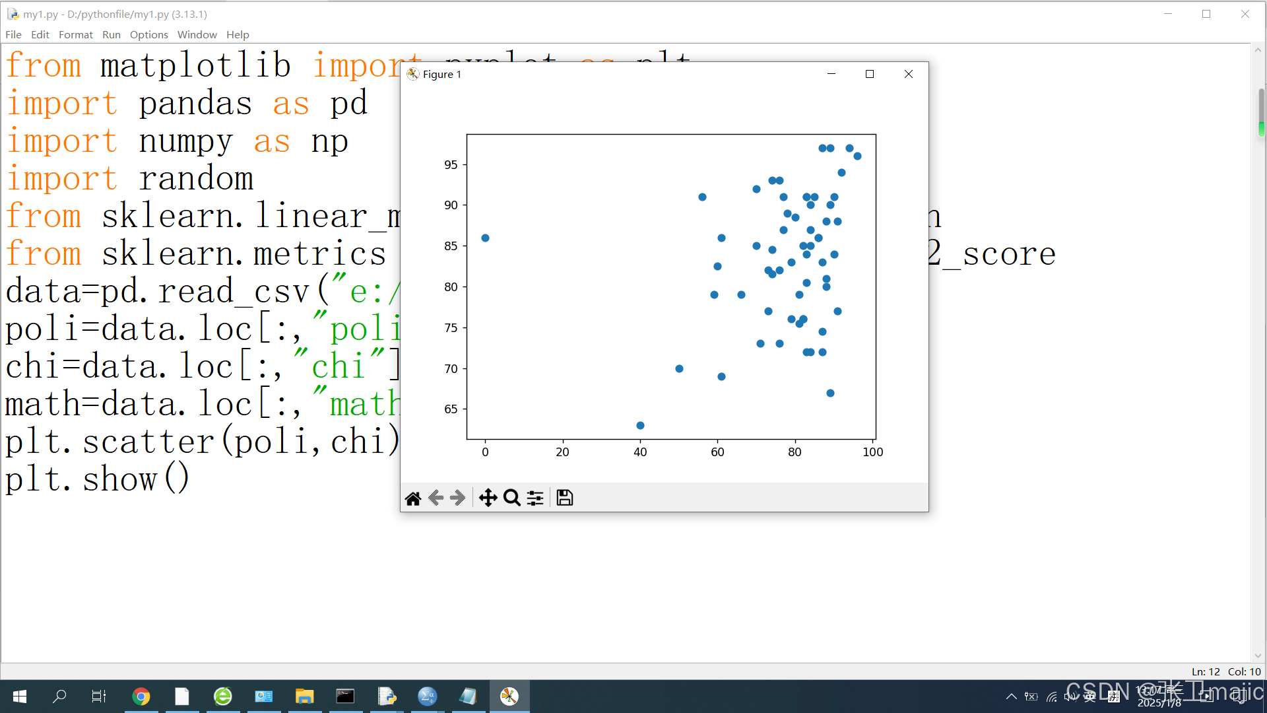Open the Format menu
This screenshot has height=713, width=1267.
click(x=75, y=34)
